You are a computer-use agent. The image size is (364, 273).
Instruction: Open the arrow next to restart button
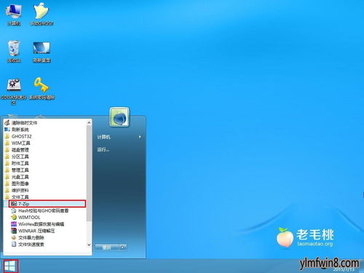point(123,248)
